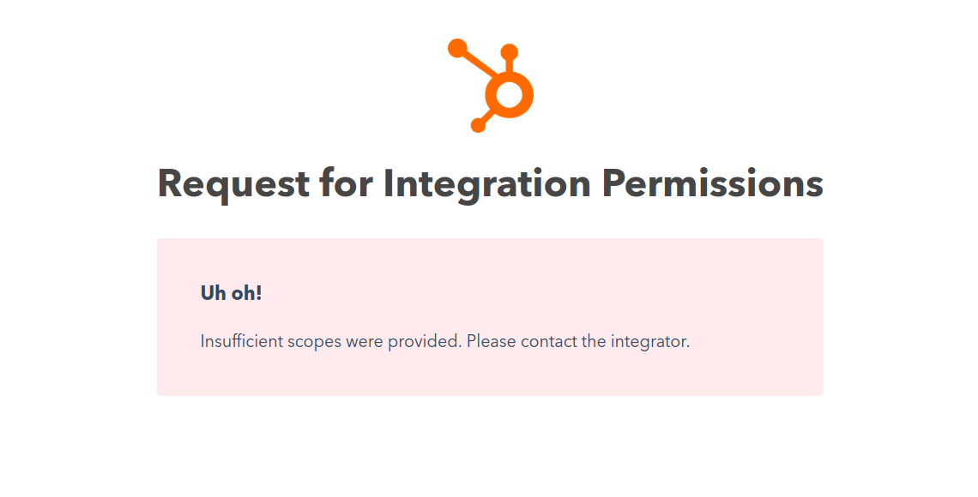The width and height of the screenshot is (978, 497).
Task: Click the "Please contact the integrator" sentence
Action: tap(578, 341)
